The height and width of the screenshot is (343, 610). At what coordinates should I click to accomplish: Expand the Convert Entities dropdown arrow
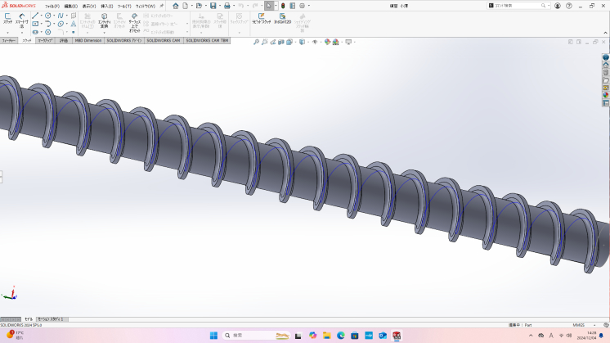coord(105,33)
